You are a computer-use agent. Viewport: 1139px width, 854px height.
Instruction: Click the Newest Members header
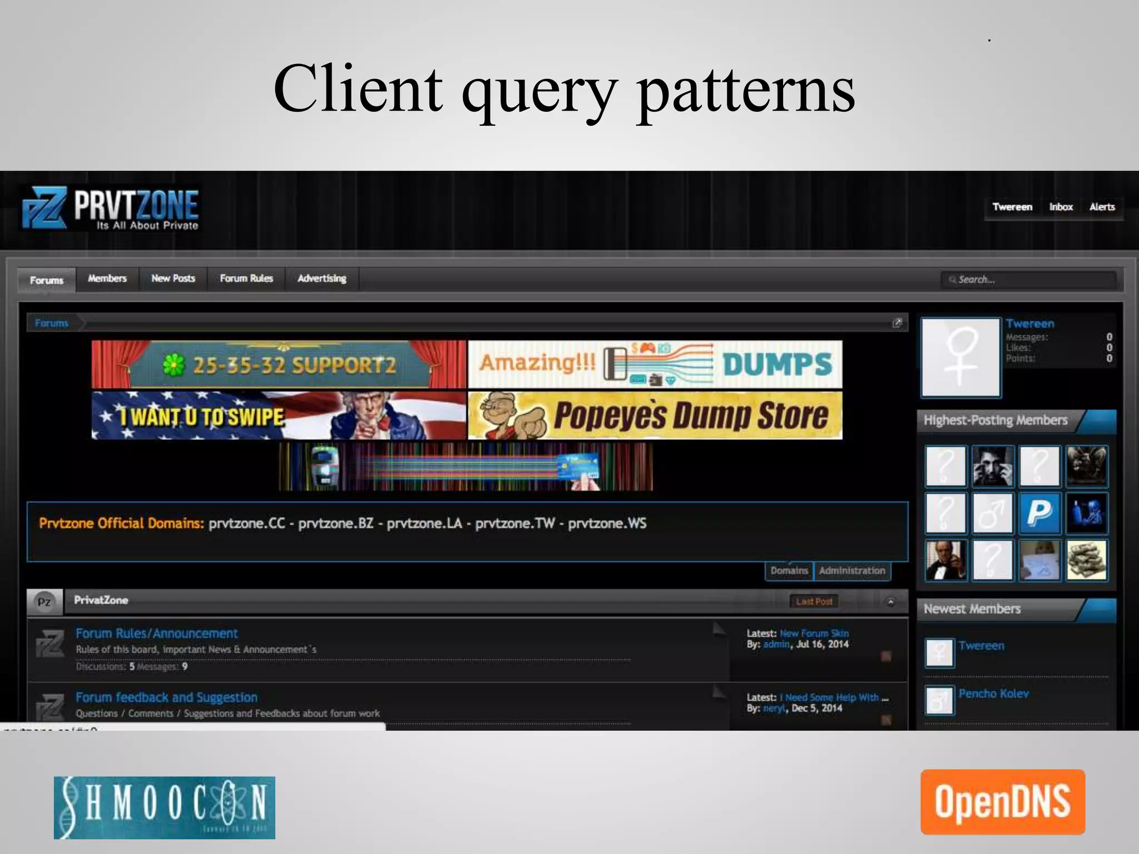(1016, 609)
